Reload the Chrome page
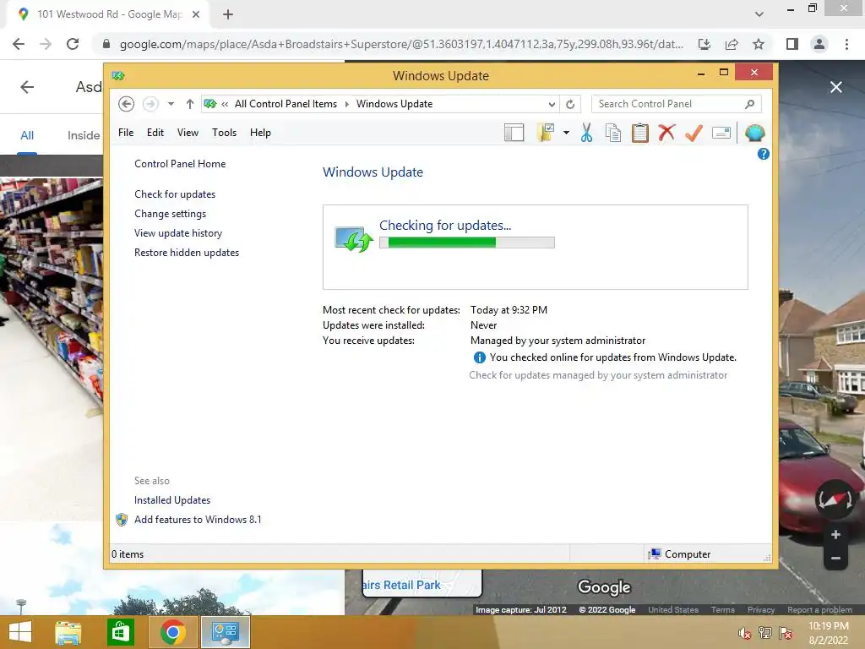The image size is (865, 649). tap(73, 44)
